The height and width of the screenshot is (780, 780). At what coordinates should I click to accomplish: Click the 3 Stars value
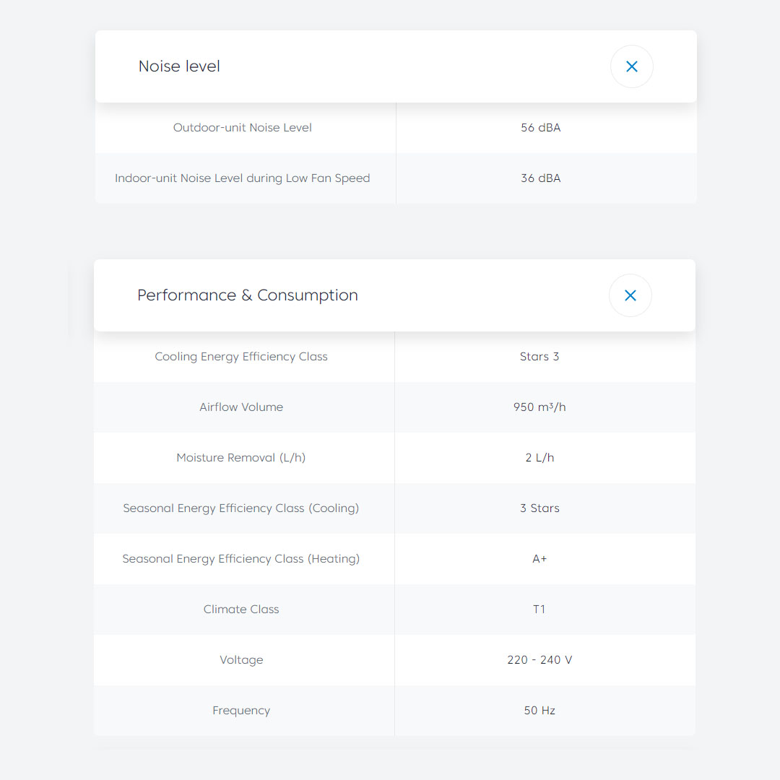pos(539,508)
